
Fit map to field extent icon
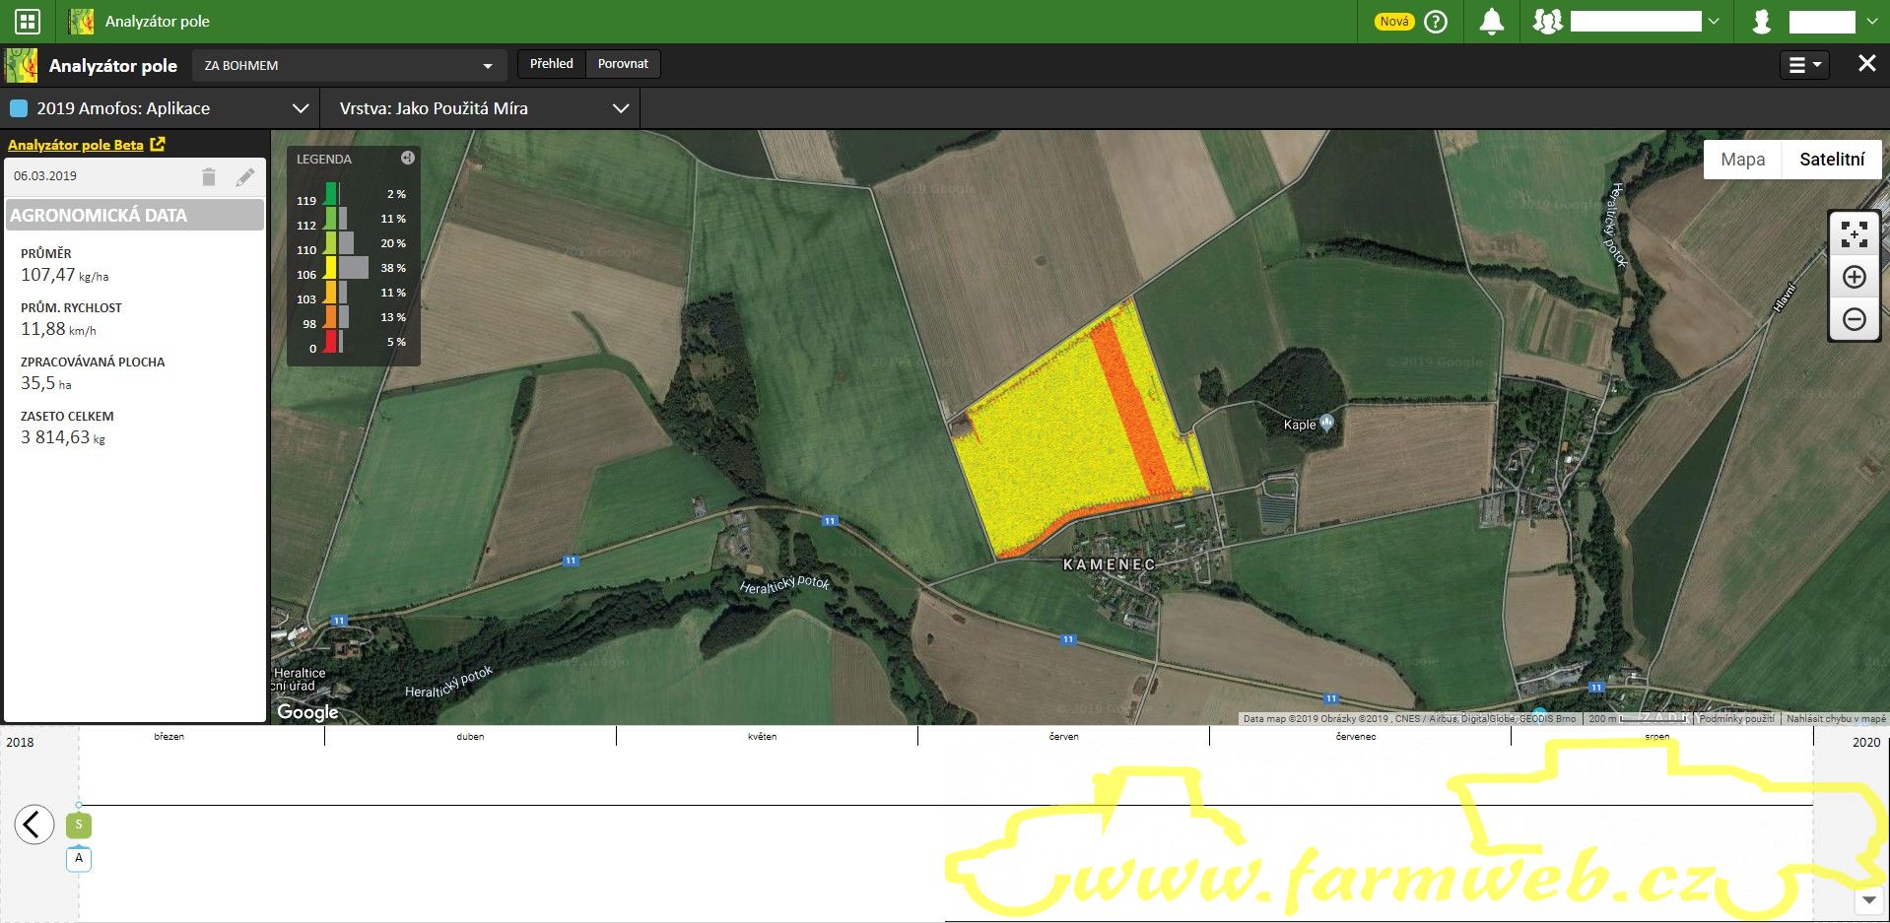click(x=1854, y=234)
